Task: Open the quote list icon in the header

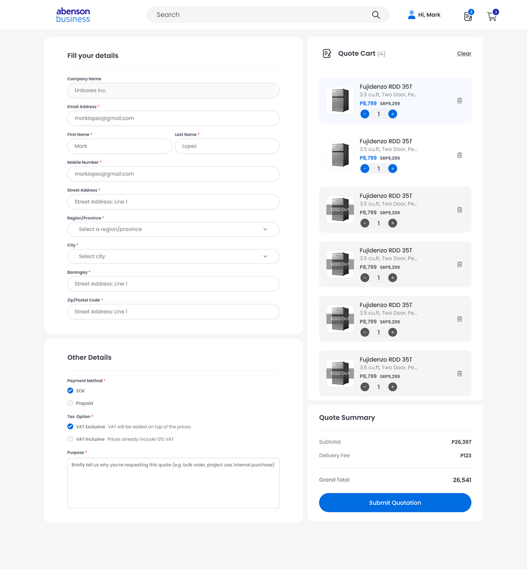Action: (468, 16)
